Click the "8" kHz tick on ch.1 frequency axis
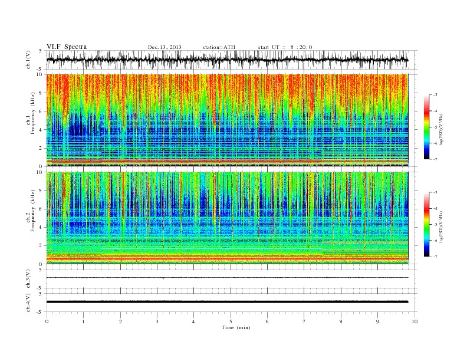 [41, 93]
